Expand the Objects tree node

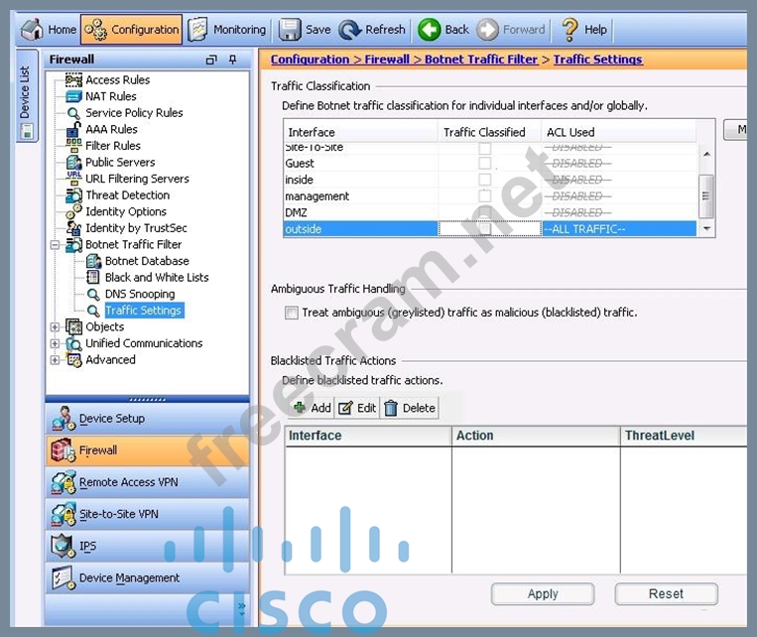(56, 326)
